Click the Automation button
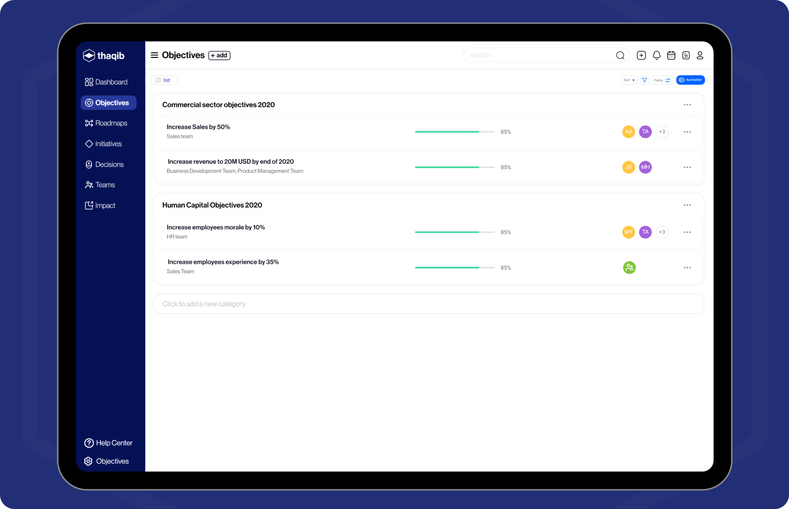This screenshot has height=509, width=789. (x=690, y=80)
